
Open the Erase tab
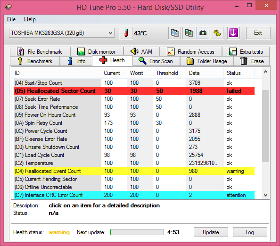pyautogui.click(x=252, y=61)
